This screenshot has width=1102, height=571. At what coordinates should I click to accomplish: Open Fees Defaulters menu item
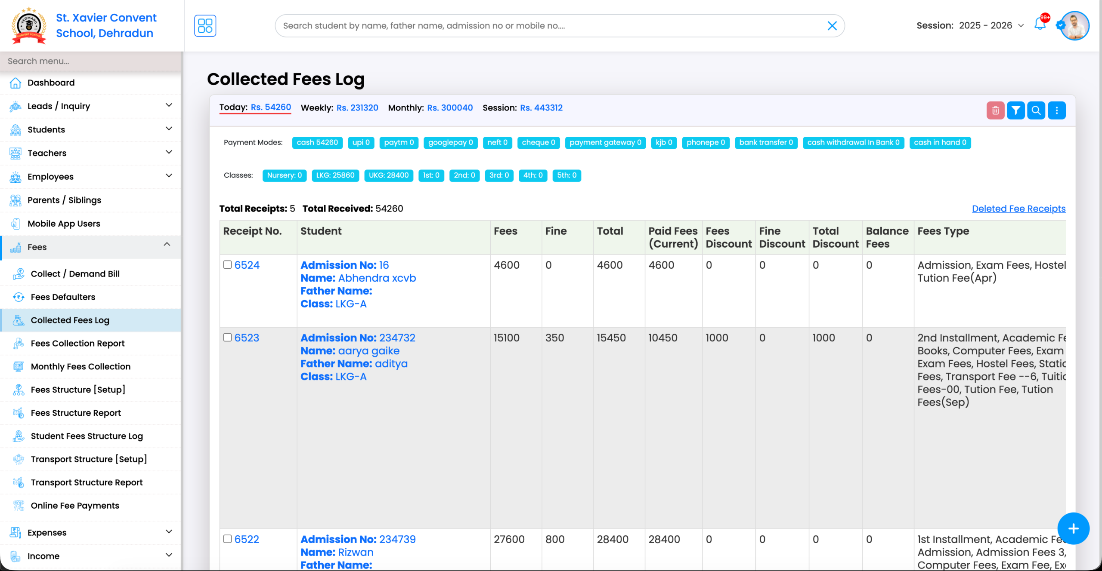63,297
